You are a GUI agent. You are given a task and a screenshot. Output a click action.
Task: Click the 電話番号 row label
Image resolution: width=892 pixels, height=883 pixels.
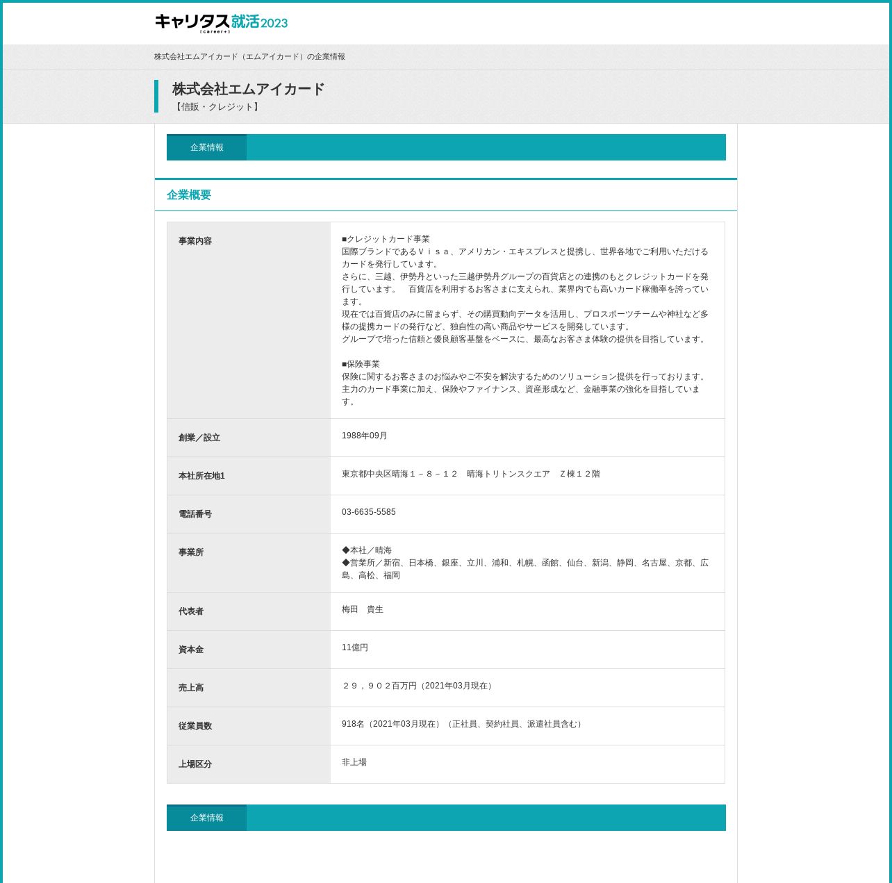(195, 514)
